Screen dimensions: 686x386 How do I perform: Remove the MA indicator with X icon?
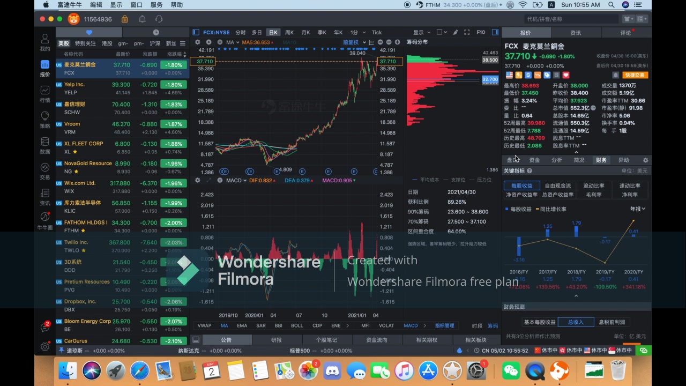(x=220, y=42)
